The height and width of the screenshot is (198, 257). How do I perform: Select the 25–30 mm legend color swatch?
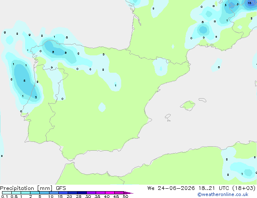pyautogui.click(x=82, y=193)
